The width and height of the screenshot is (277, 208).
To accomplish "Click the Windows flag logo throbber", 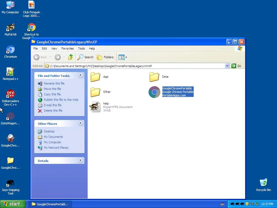I will tap(240, 48).
